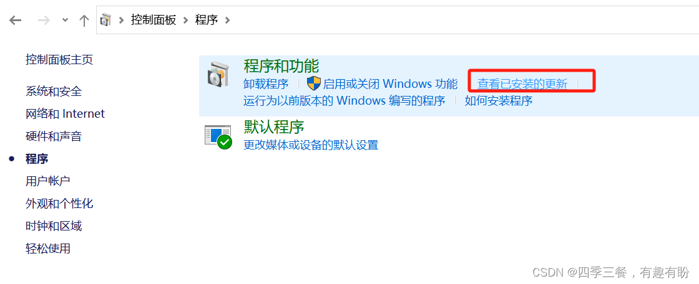Open the 程序和功能 disc box icon
This screenshot has height=284, width=699.
pyautogui.click(x=218, y=74)
